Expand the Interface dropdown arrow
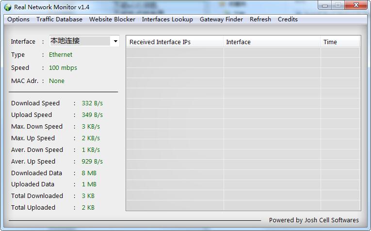The width and height of the screenshot is (371, 231). pos(115,41)
